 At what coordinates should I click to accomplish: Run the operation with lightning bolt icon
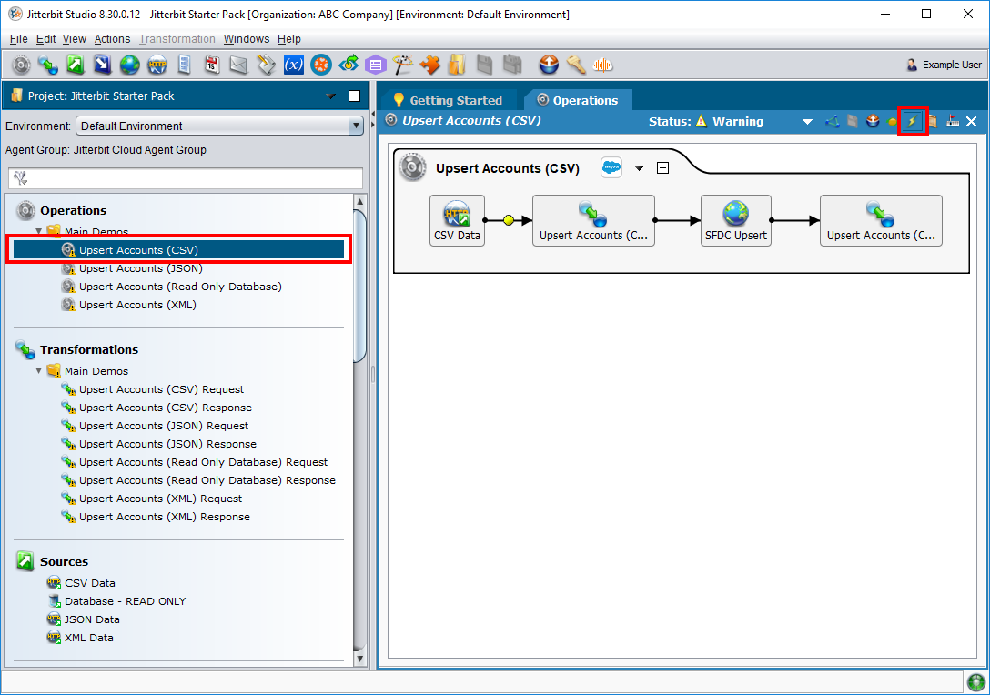click(x=913, y=121)
